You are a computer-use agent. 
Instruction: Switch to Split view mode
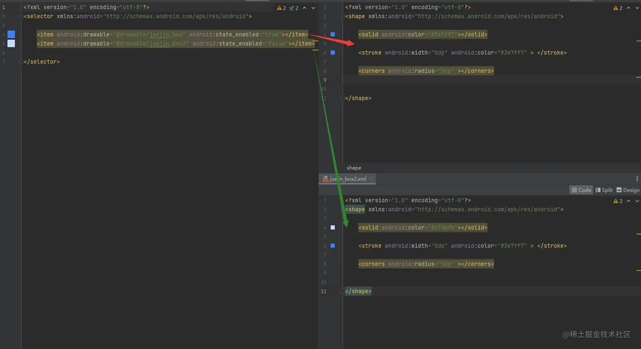pyautogui.click(x=604, y=190)
